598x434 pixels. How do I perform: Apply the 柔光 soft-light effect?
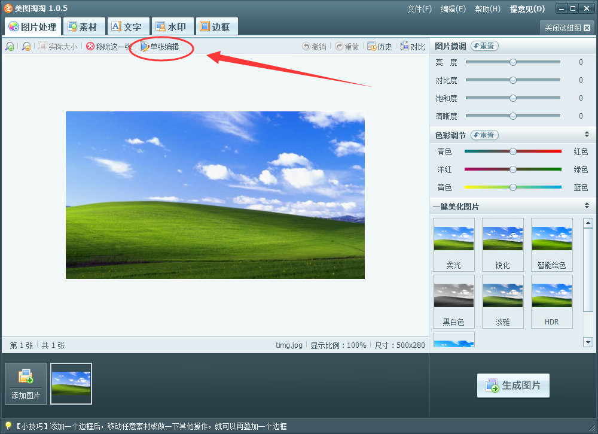(x=453, y=244)
